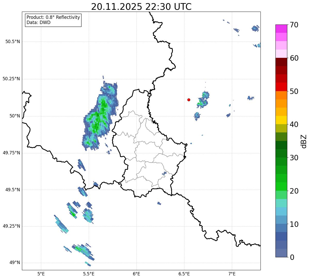310x279 pixels.
Task: Click the longitude label 5.5°E
Action: [89, 274]
